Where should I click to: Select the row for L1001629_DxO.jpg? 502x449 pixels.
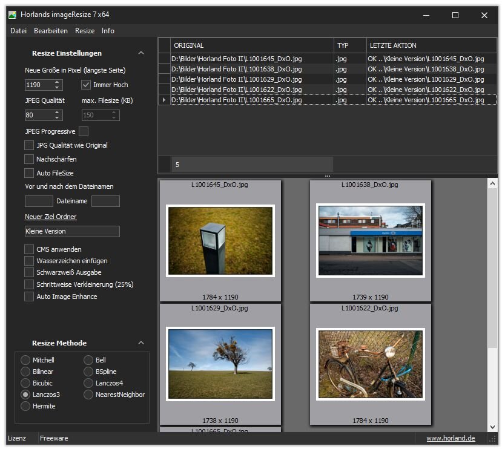(327, 79)
